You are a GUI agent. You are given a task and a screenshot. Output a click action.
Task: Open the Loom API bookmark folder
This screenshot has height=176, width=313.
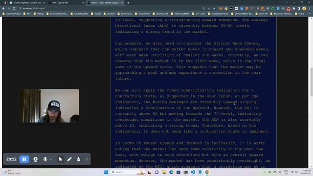tap(262, 14)
